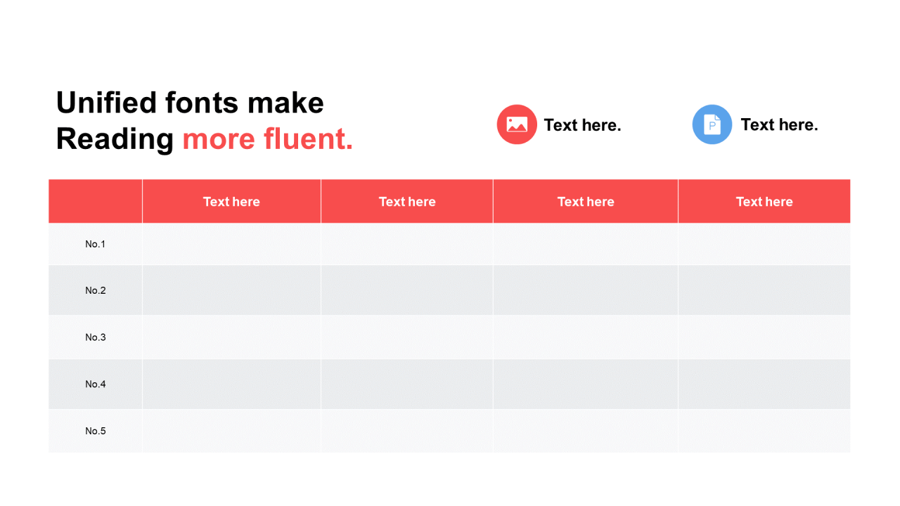The width and height of the screenshot is (900, 506).
Task: Select the No.5 row label
Action: click(x=96, y=431)
